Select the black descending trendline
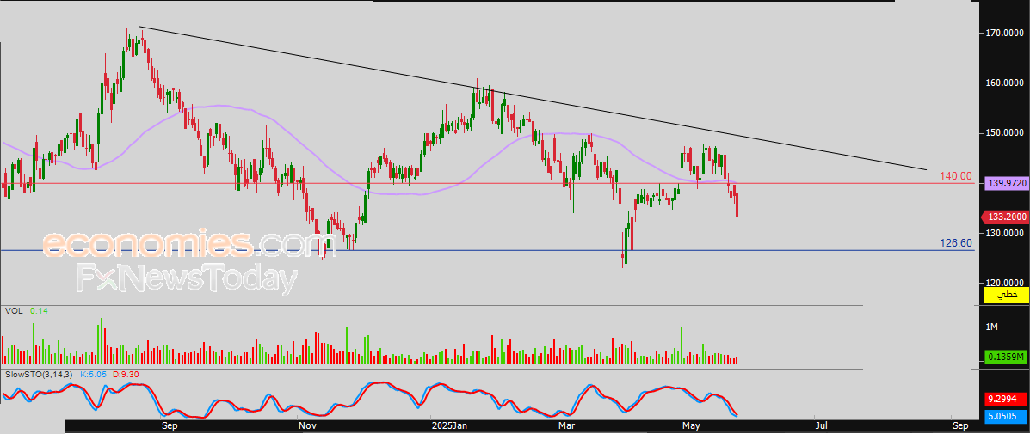This screenshot has width=1030, height=434. tap(532, 98)
